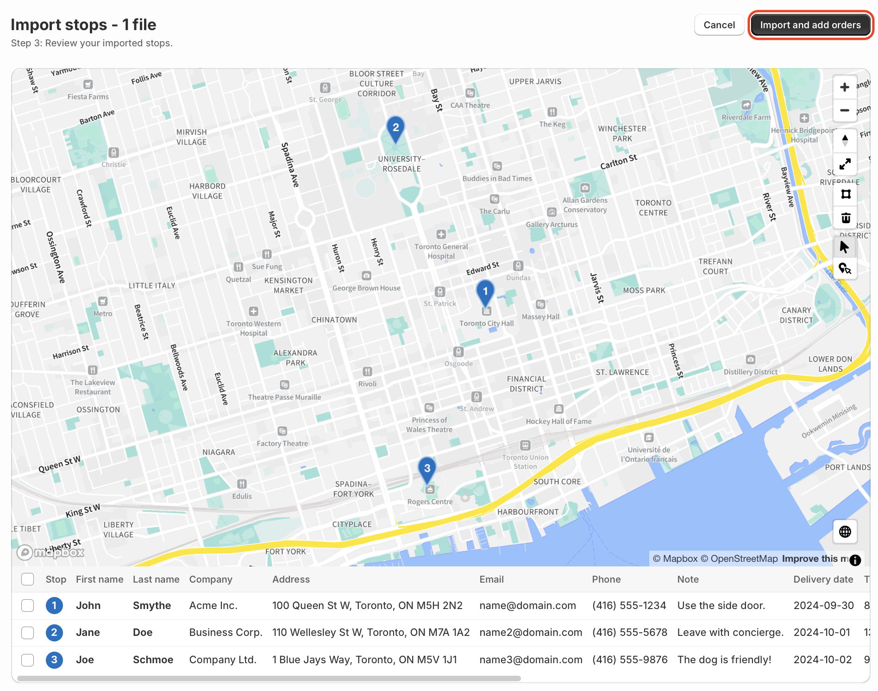The width and height of the screenshot is (878, 691).
Task: Toggle fullscreen map view
Action: (x=845, y=164)
